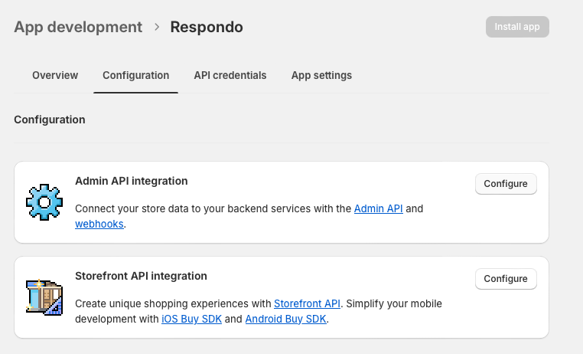Go to the App settings tab
583x354 pixels.
pos(321,75)
